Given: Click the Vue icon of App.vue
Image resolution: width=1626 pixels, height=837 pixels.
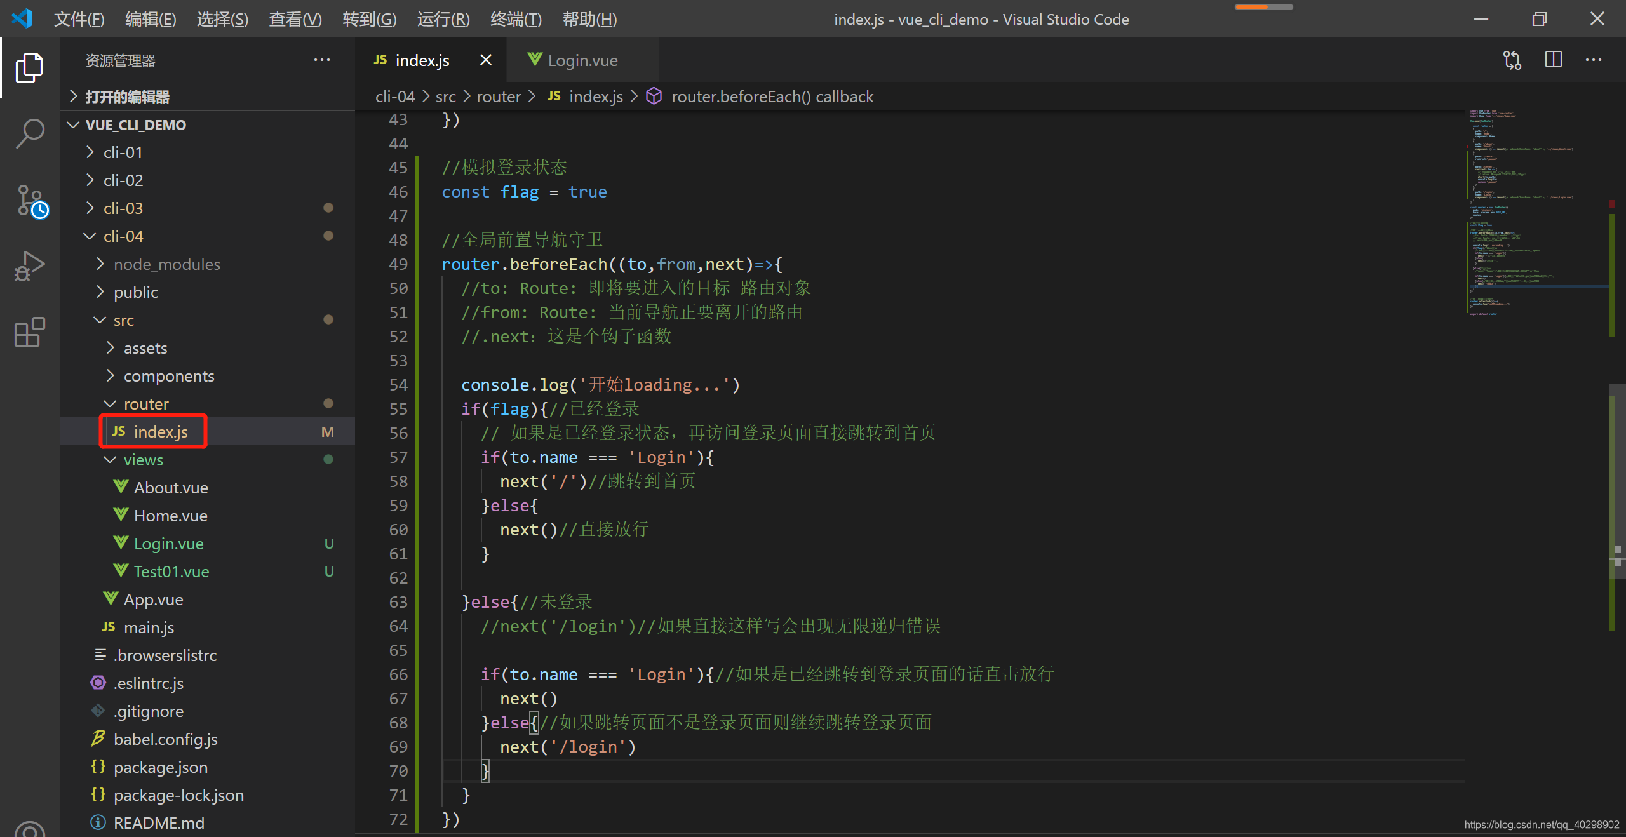Looking at the screenshot, I should (x=110, y=599).
